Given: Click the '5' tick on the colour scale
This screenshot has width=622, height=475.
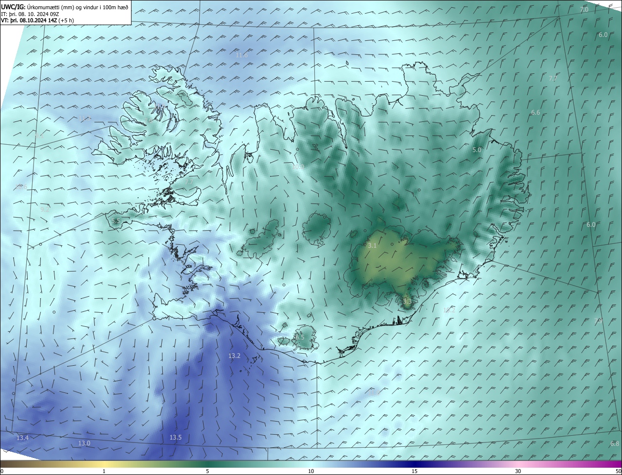Looking at the screenshot, I should click(x=207, y=471).
